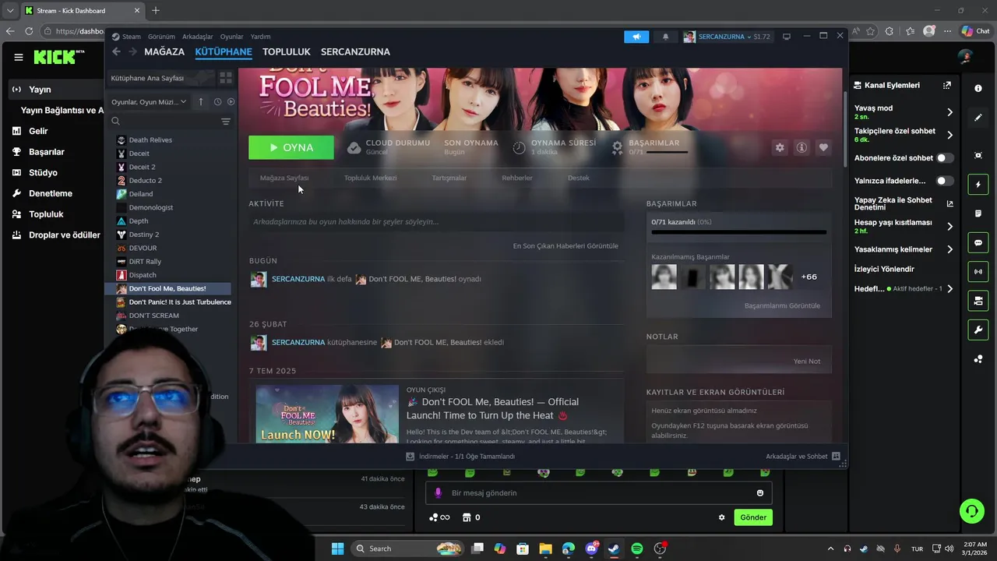Open Mağaza Sayfası link
The width and height of the screenshot is (997, 561).
284,178
